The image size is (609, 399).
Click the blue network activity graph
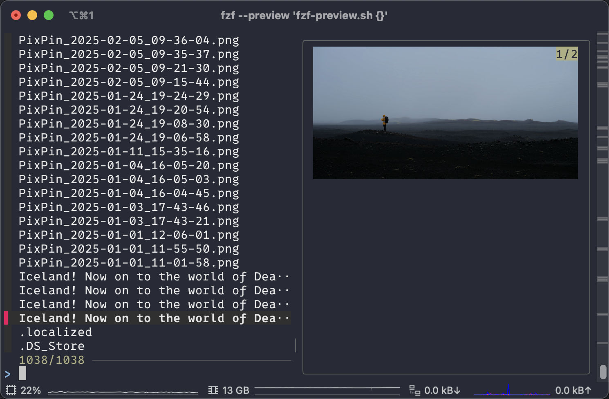pyautogui.click(x=512, y=390)
